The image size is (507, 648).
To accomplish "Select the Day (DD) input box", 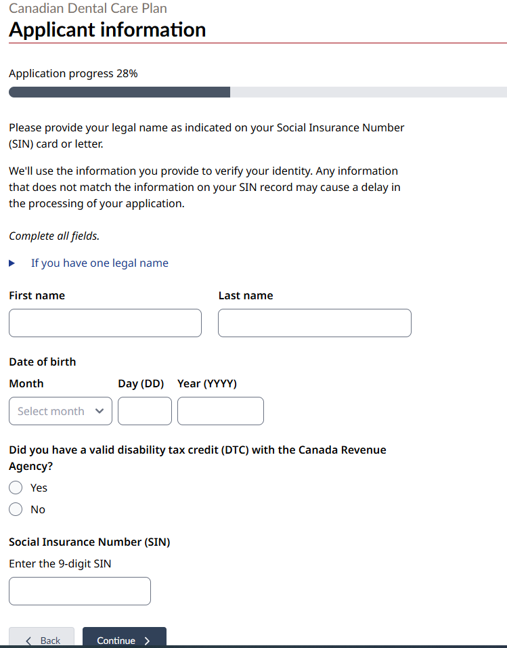I will [145, 411].
